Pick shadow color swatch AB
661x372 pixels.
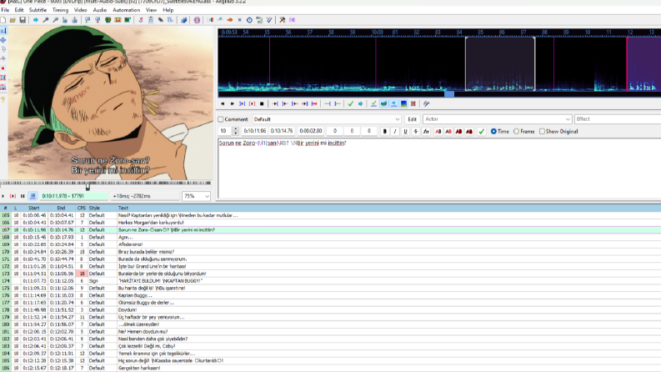point(469,132)
